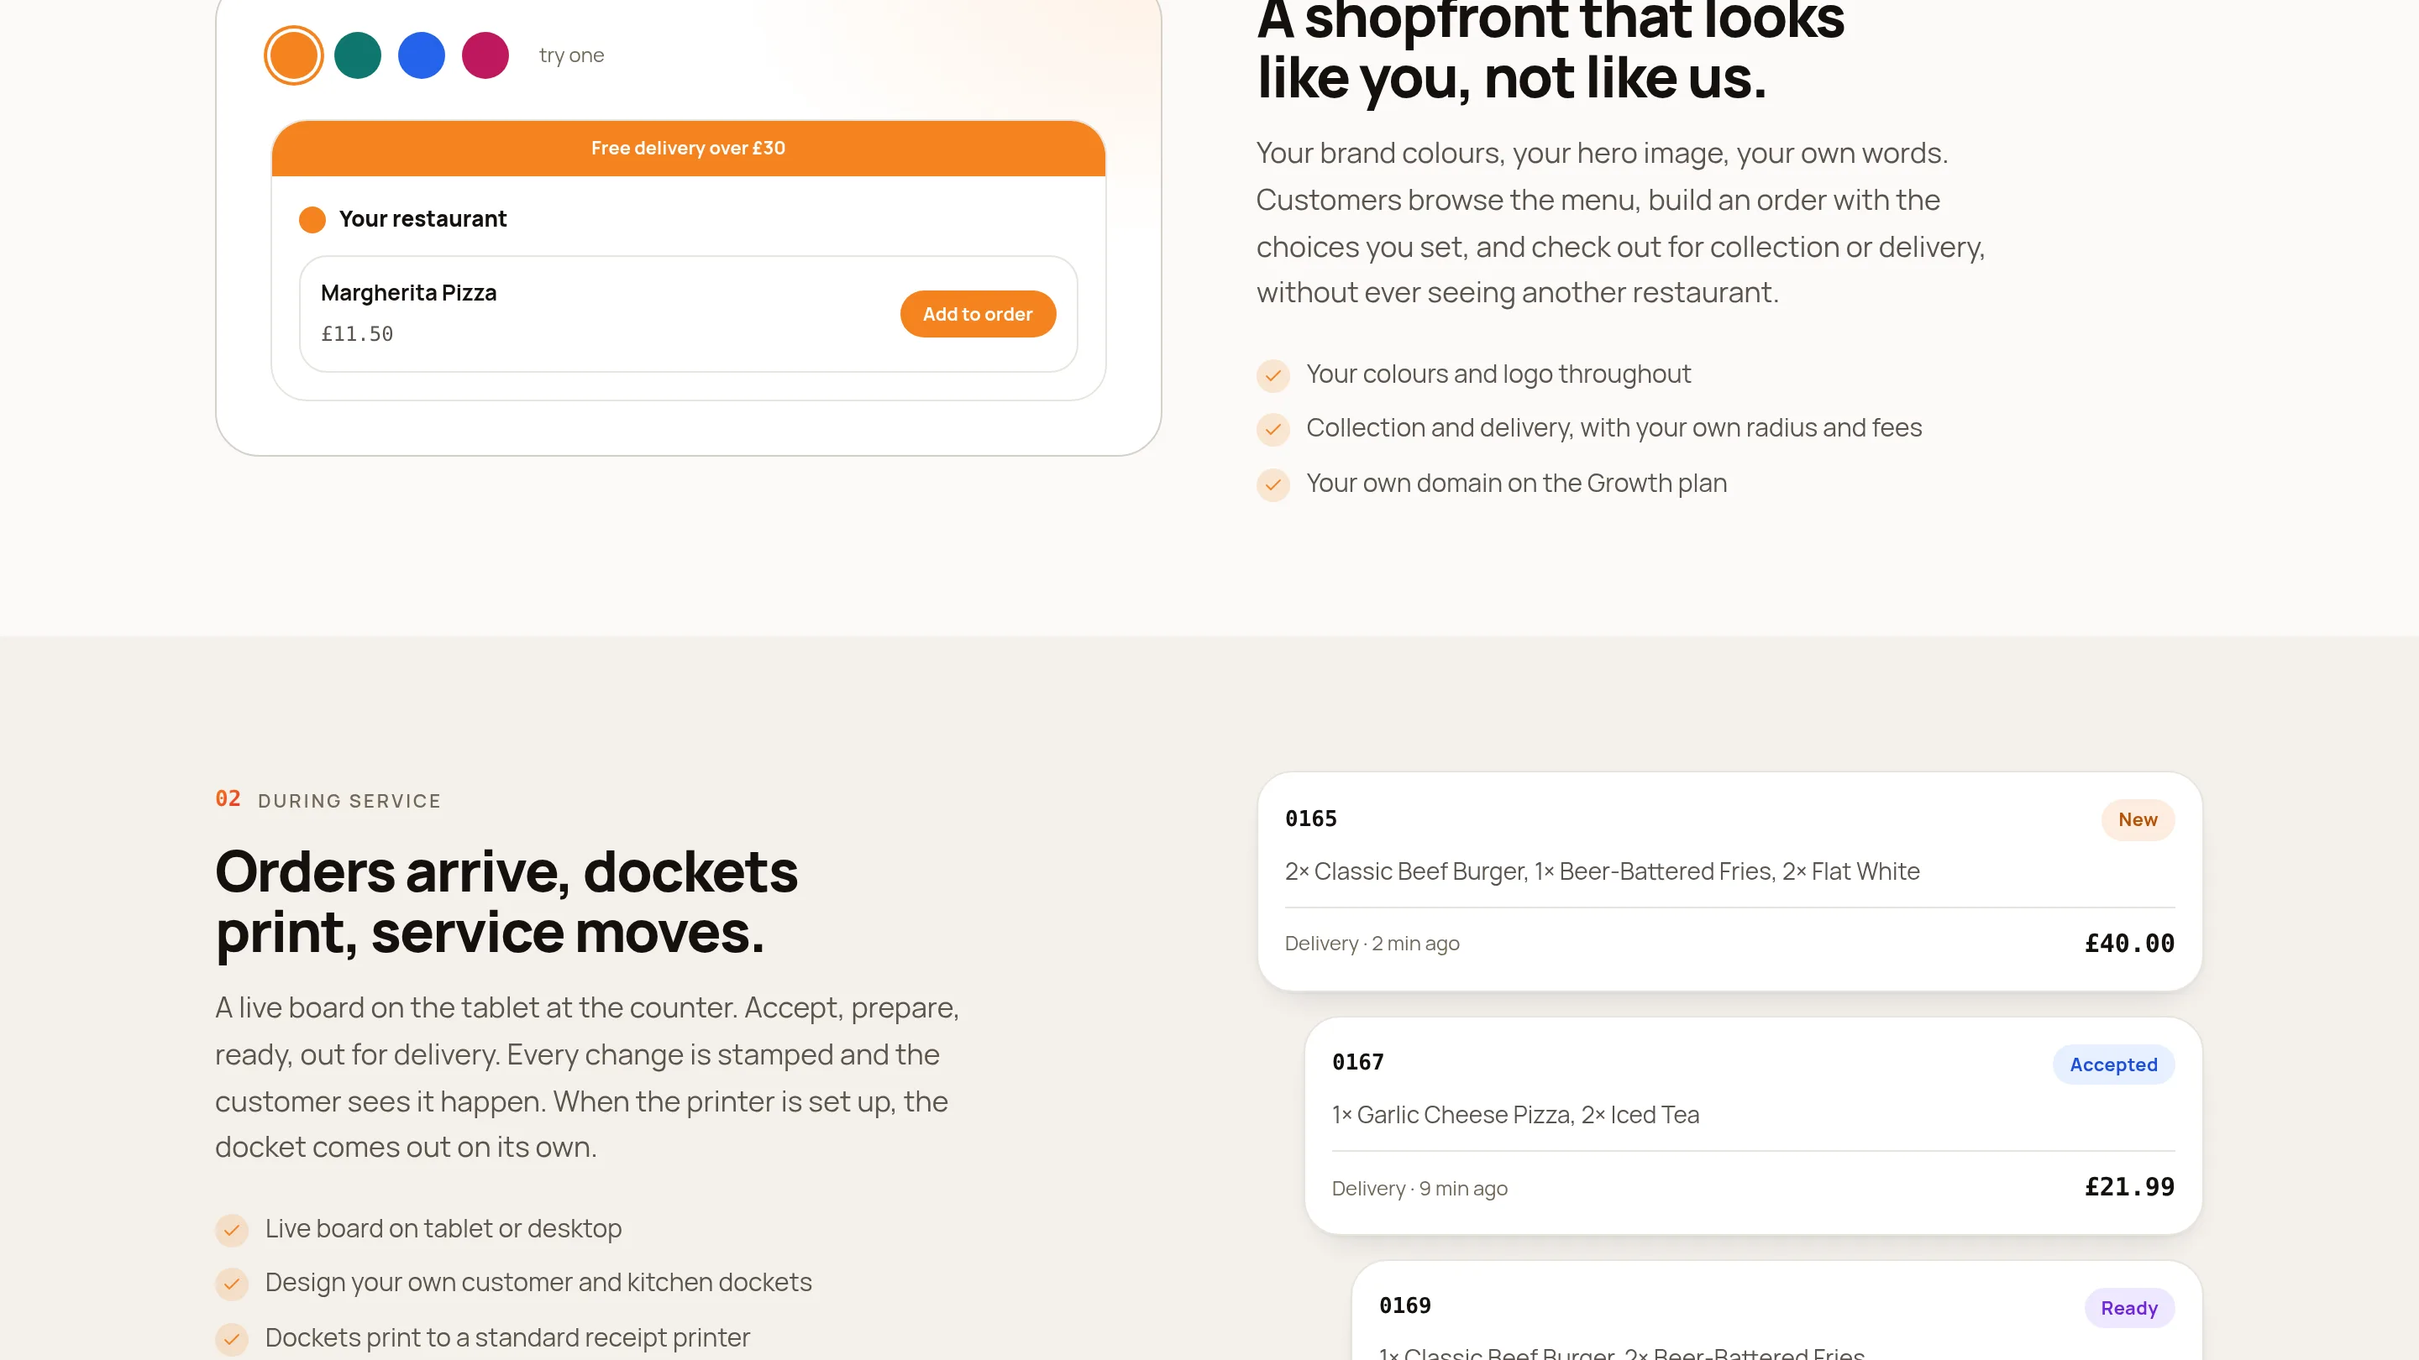This screenshot has height=1360, width=2419.
Task: Click check icon beside Dockets print to receipt printer
Action: click(x=232, y=1338)
